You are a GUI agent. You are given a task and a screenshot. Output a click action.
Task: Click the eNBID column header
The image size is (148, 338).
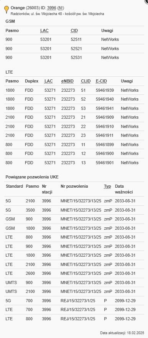pos(67,81)
